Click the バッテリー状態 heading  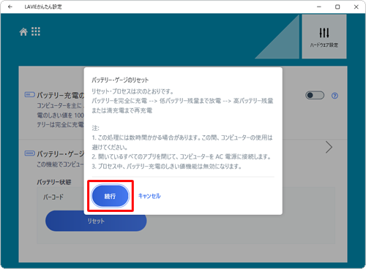point(54,182)
